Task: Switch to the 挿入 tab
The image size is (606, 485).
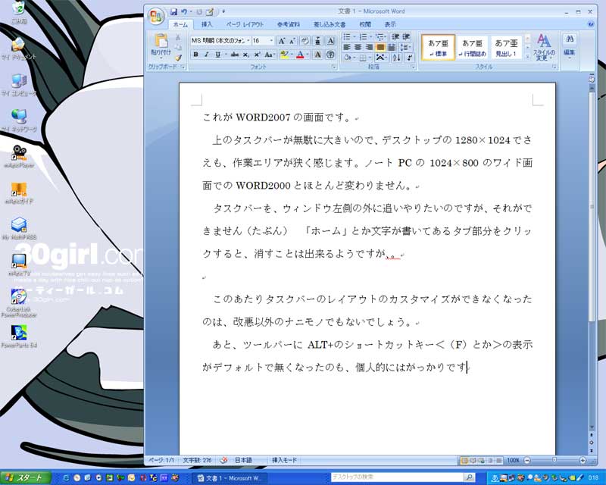Action: click(207, 24)
